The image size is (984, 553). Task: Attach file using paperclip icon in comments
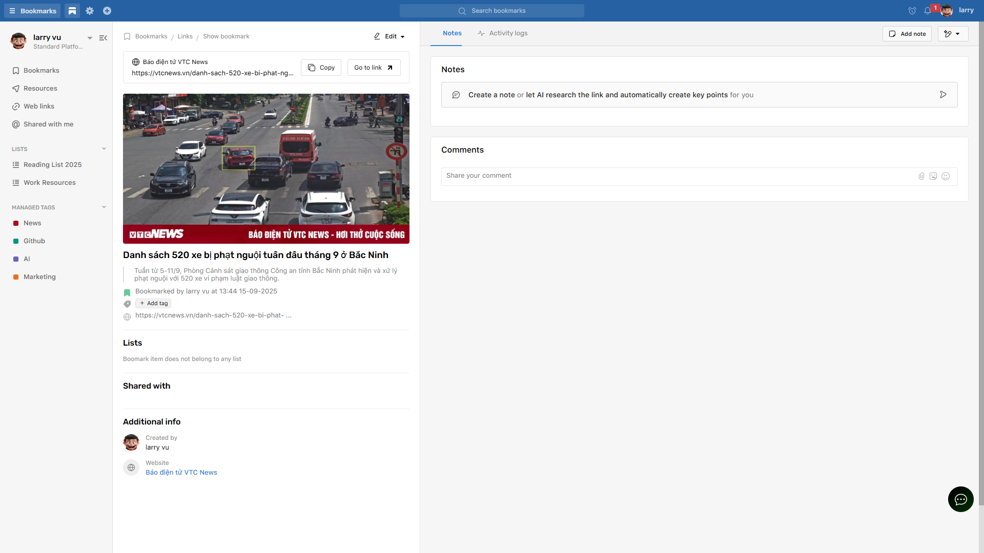pyautogui.click(x=921, y=176)
